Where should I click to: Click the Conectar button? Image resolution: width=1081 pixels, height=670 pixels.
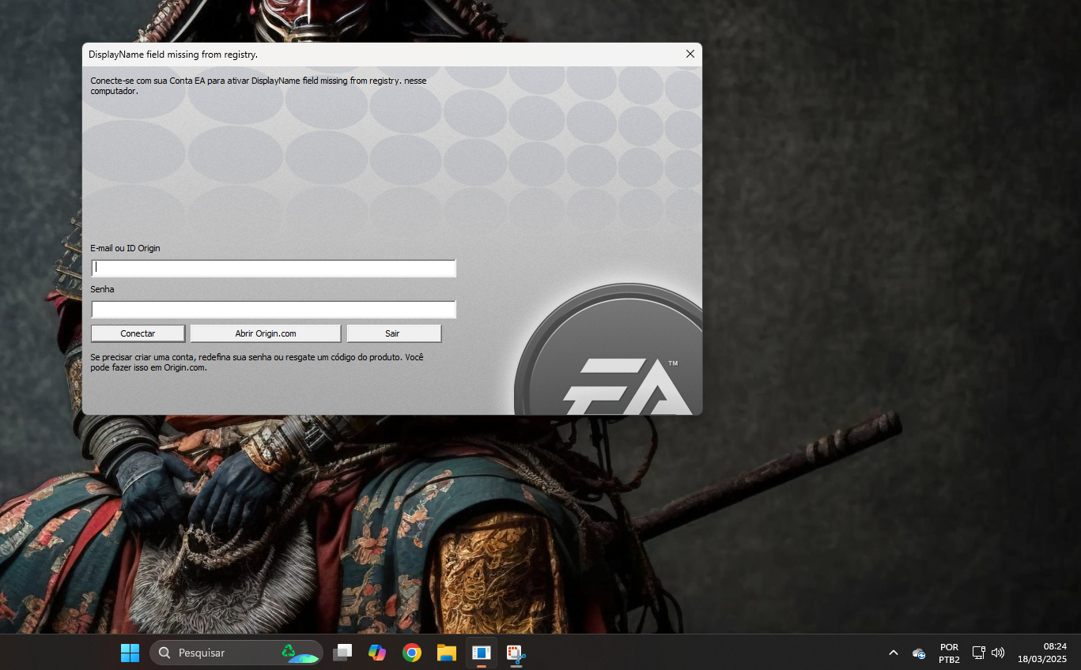point(138,333)
